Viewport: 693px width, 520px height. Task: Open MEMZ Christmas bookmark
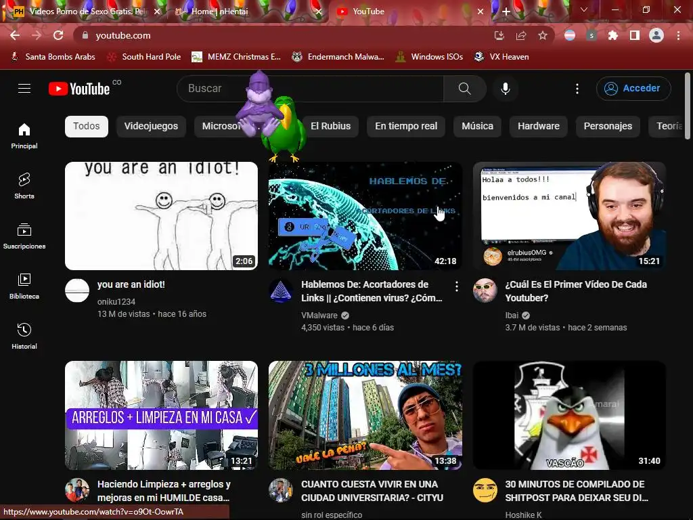point(236,57)
